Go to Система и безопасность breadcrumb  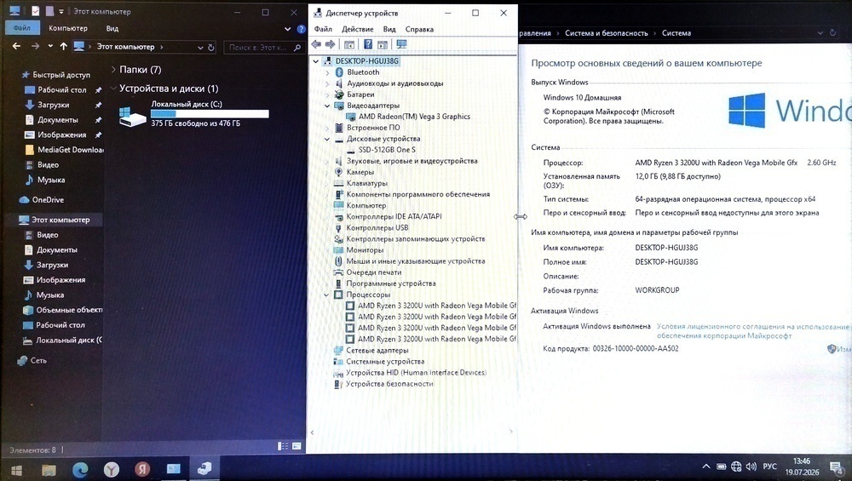[x=607, y=33]
